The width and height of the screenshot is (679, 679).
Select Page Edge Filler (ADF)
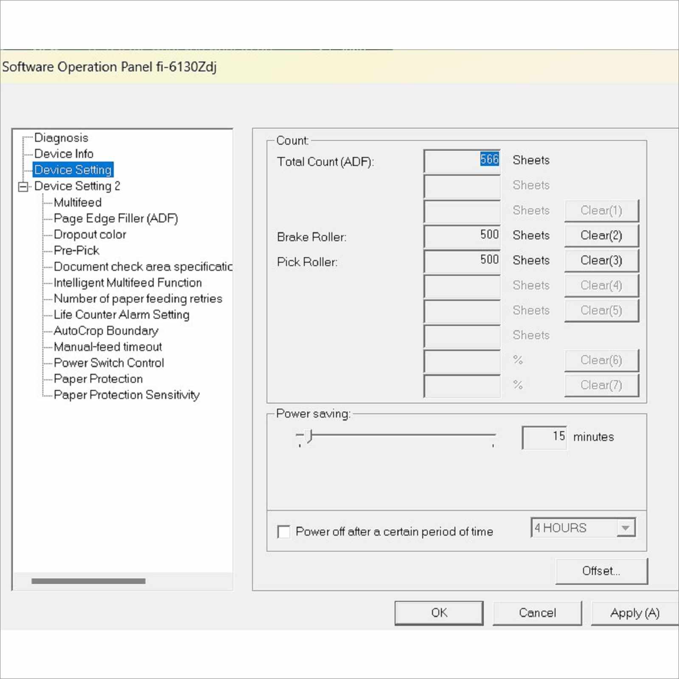coord(116,218)
